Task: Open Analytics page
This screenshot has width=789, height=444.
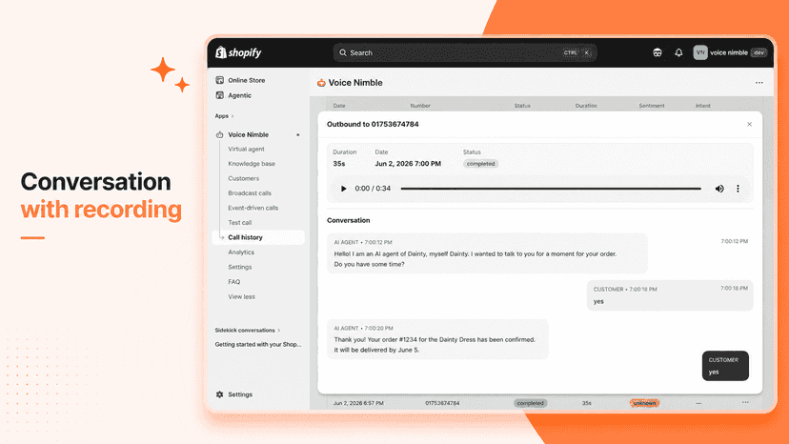Action: coord(241,252)
